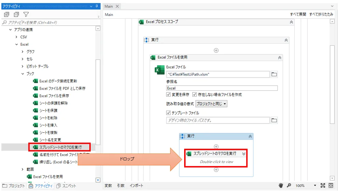340x193 pixels.
Task: Switch to the スニペット panel tab
Action: point(66,186)
